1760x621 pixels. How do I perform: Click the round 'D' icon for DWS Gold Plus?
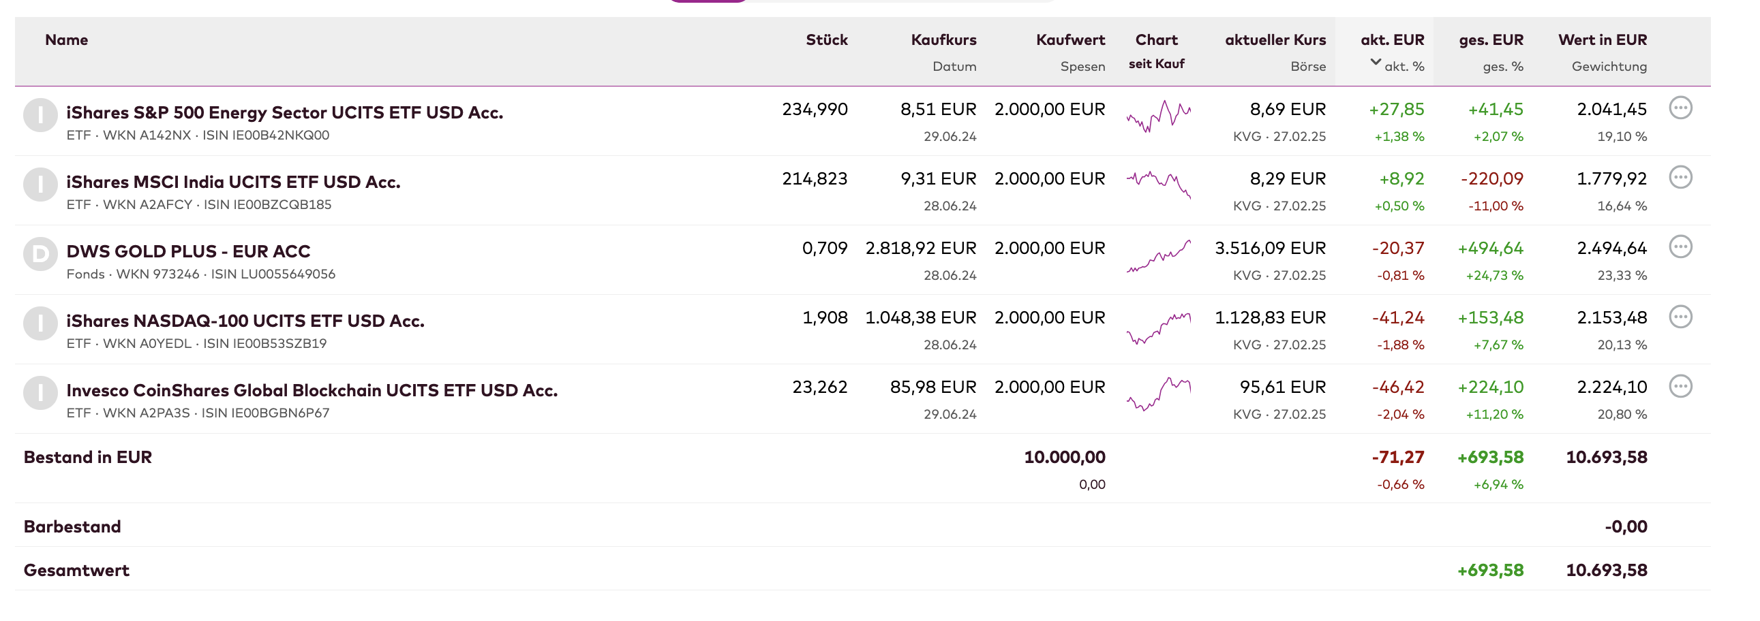(40, 254)
